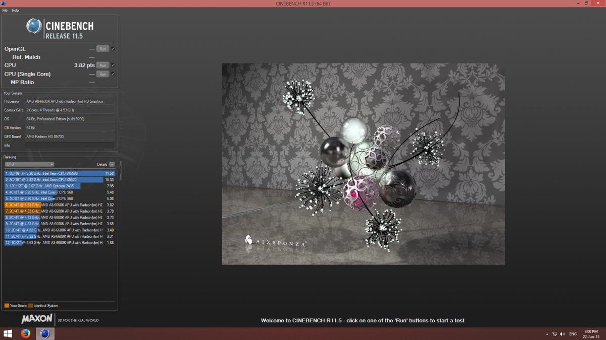The width and height of the screenshot is (606, 340).
Task: Click the GFX Board value field
Action: click(x=70, y=137)
